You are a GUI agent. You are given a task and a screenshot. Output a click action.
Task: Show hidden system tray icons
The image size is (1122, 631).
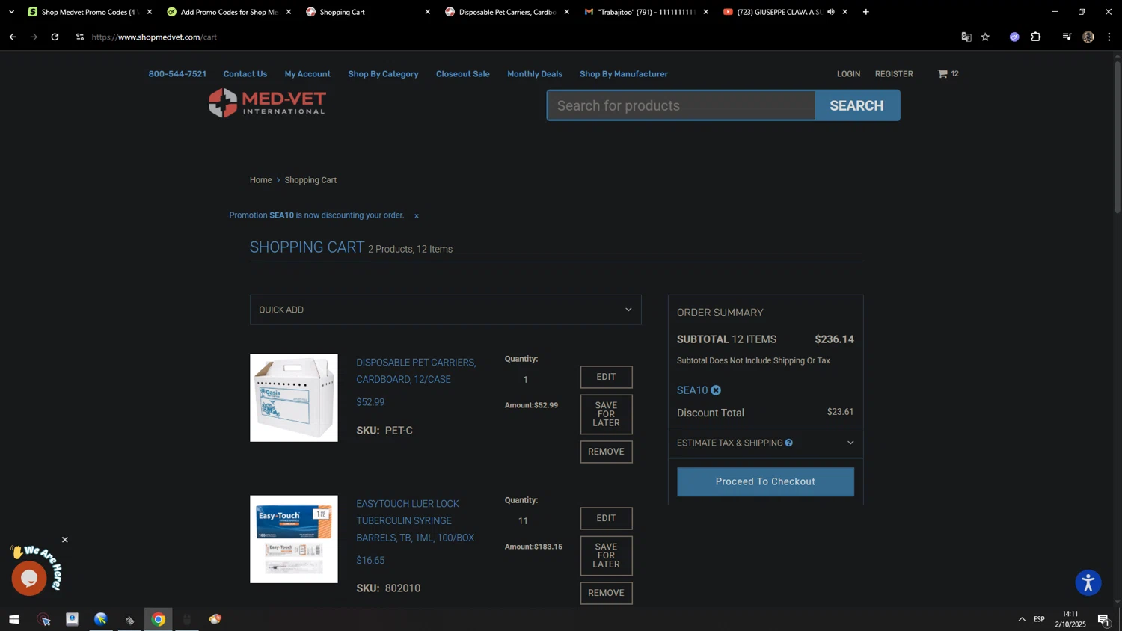click(1021, 619)
